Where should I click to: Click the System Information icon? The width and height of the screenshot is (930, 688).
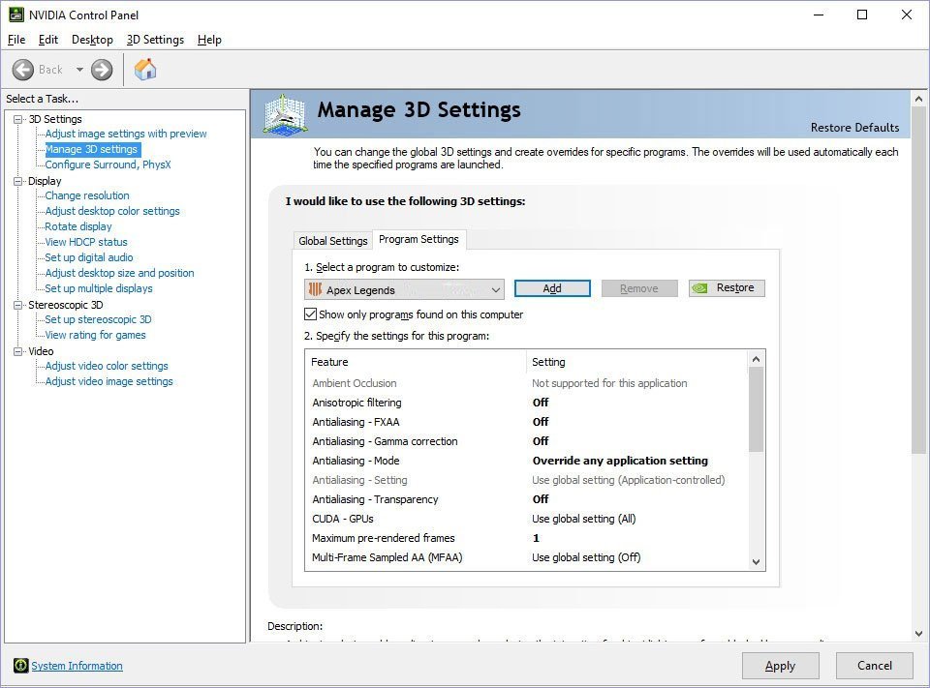point(20,666)
